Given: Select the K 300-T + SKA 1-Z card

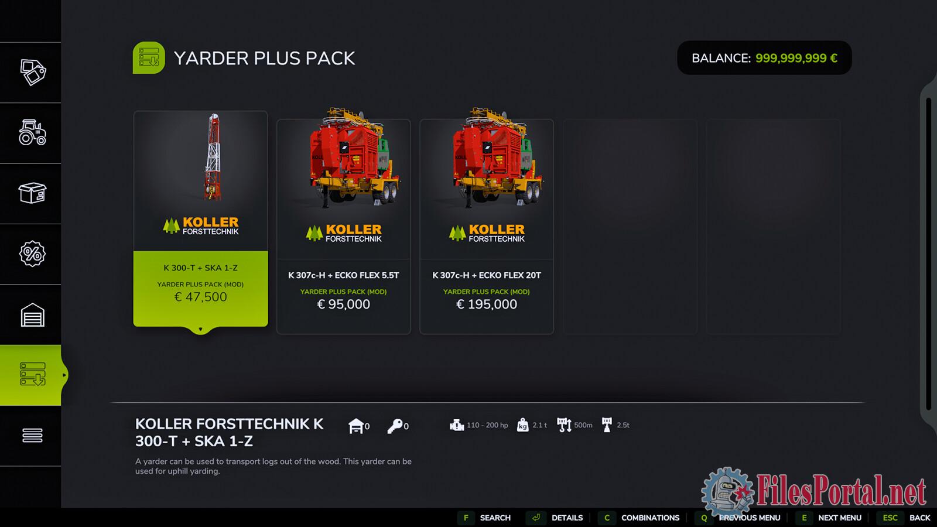Looking at the screenshot, I should tap(201, 218).
